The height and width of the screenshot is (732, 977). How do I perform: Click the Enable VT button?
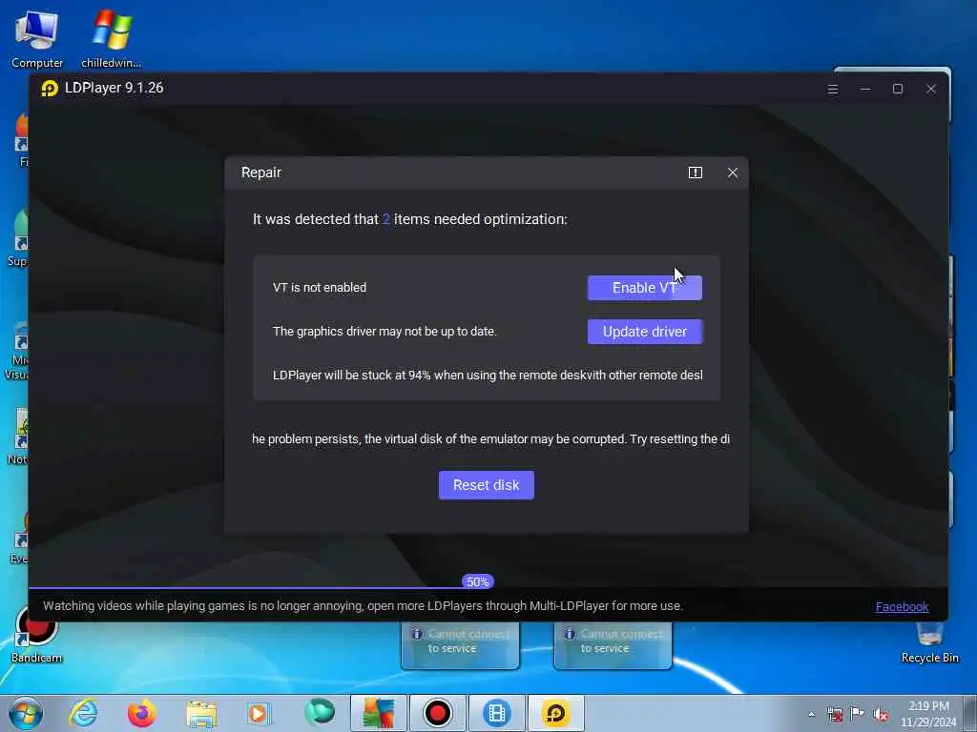[x=644, y=288]
